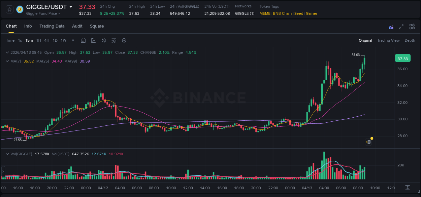Open the GIGGLE/USDT pair selector dropdown
Image resolution: width=421 pixels, height=197 pixels.
click(x=70, y=6)
